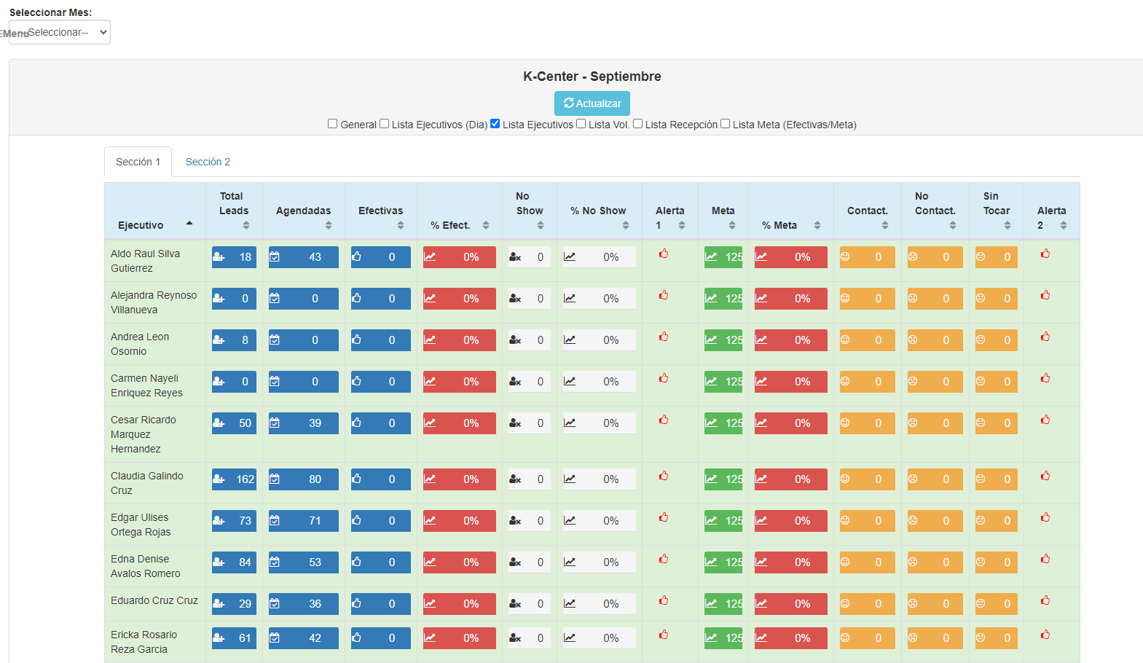Sort table by % Meta column
1143x663 pixels.
click(x=790, y=225)
